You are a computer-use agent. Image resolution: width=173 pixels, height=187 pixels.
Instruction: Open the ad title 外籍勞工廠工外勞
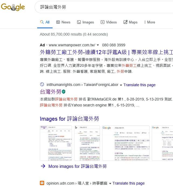click(106, 52)
